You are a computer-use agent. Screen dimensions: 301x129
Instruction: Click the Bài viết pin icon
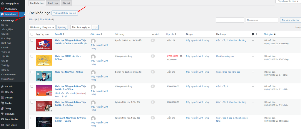pos(3,86)
